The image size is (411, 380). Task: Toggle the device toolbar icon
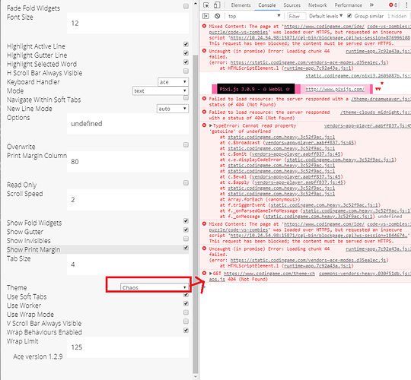point(217,5)
